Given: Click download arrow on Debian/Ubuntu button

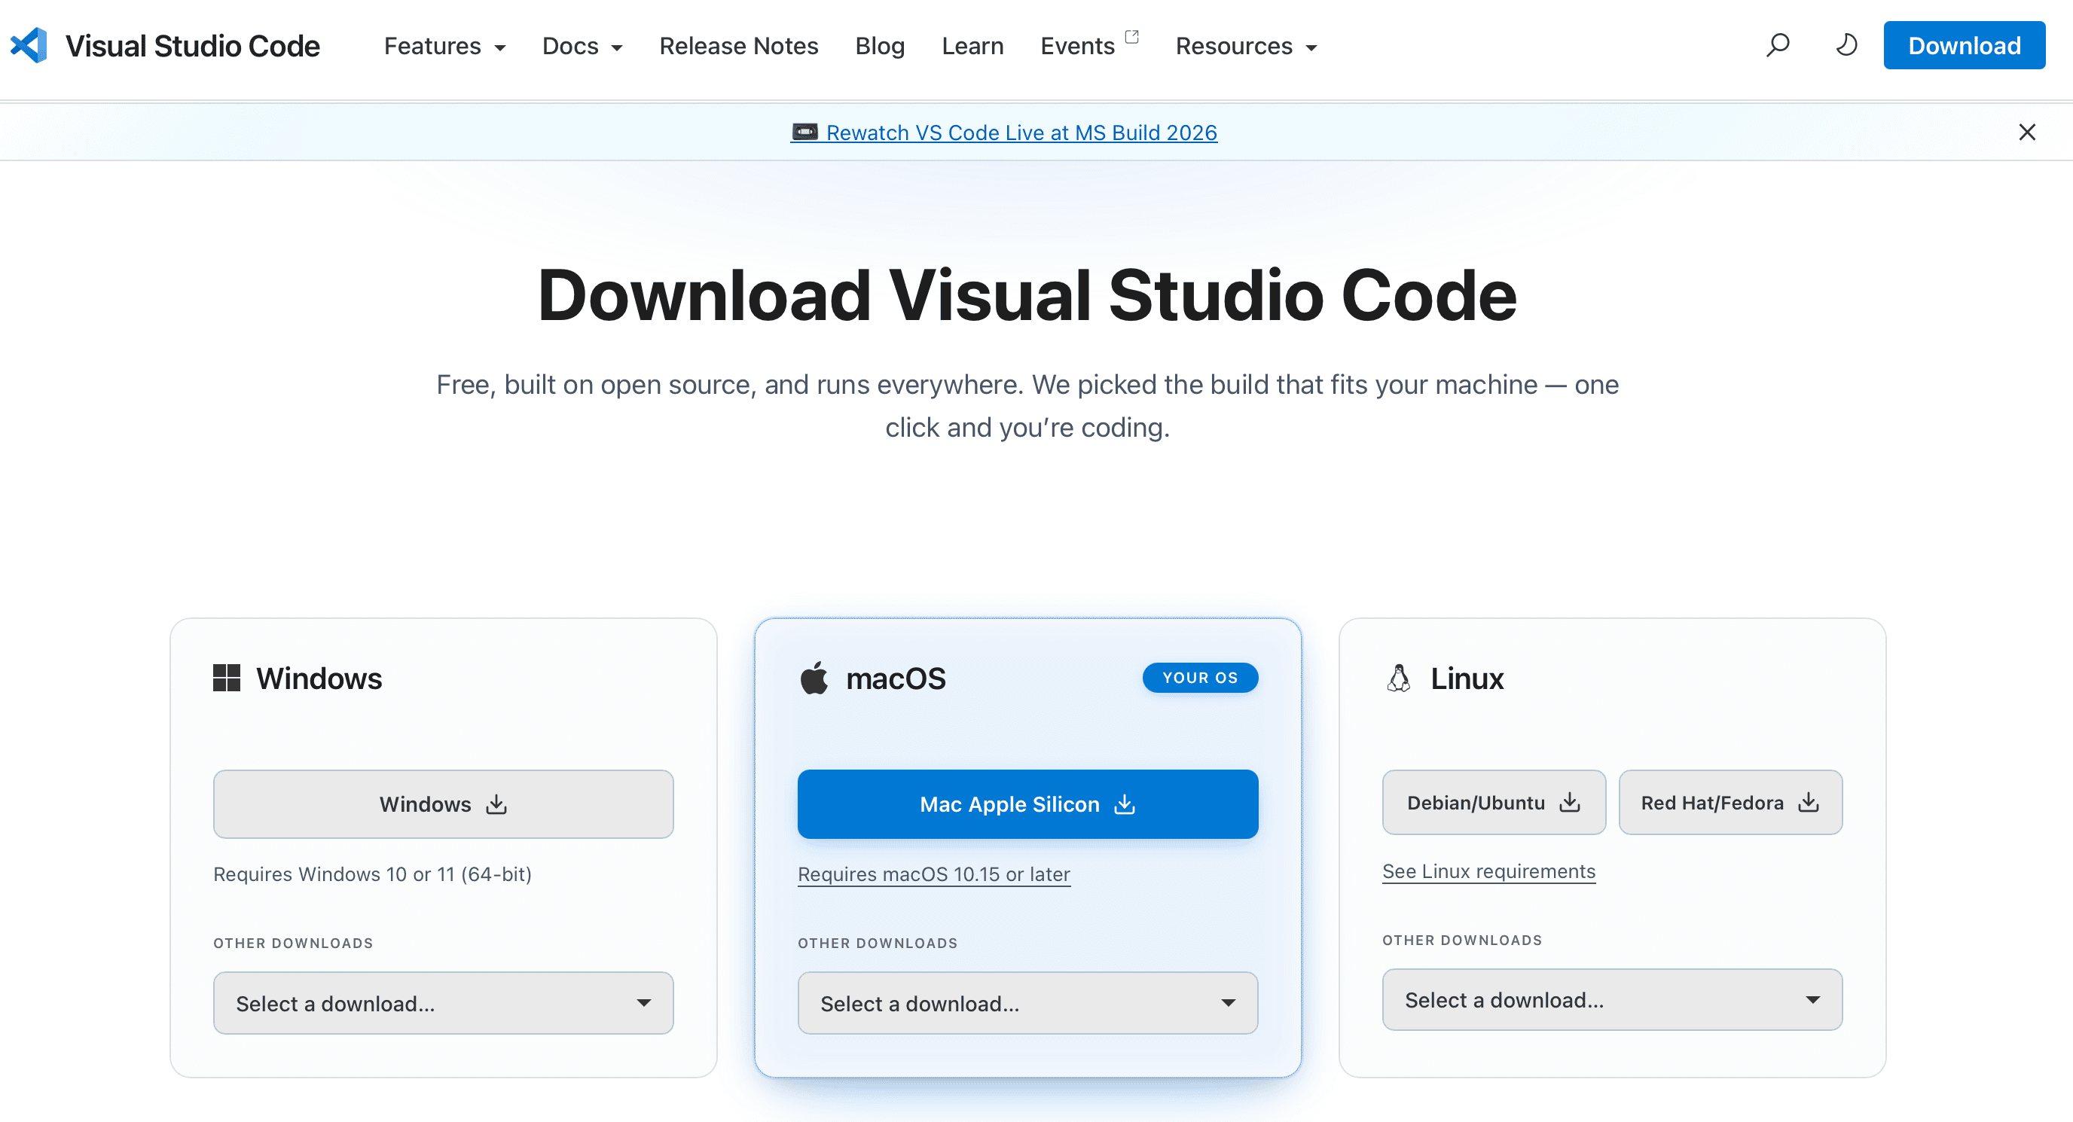Looking at the screenshot, I should [x=1570, y=802].
